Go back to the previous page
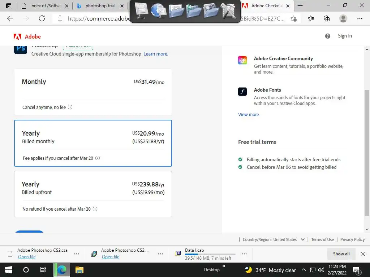The height and width of the screenshot is (277, 370). click(10, 18)
